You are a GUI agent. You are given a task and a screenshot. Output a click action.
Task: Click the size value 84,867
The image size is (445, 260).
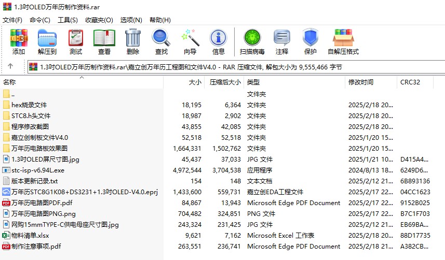[x=192, y=203]
